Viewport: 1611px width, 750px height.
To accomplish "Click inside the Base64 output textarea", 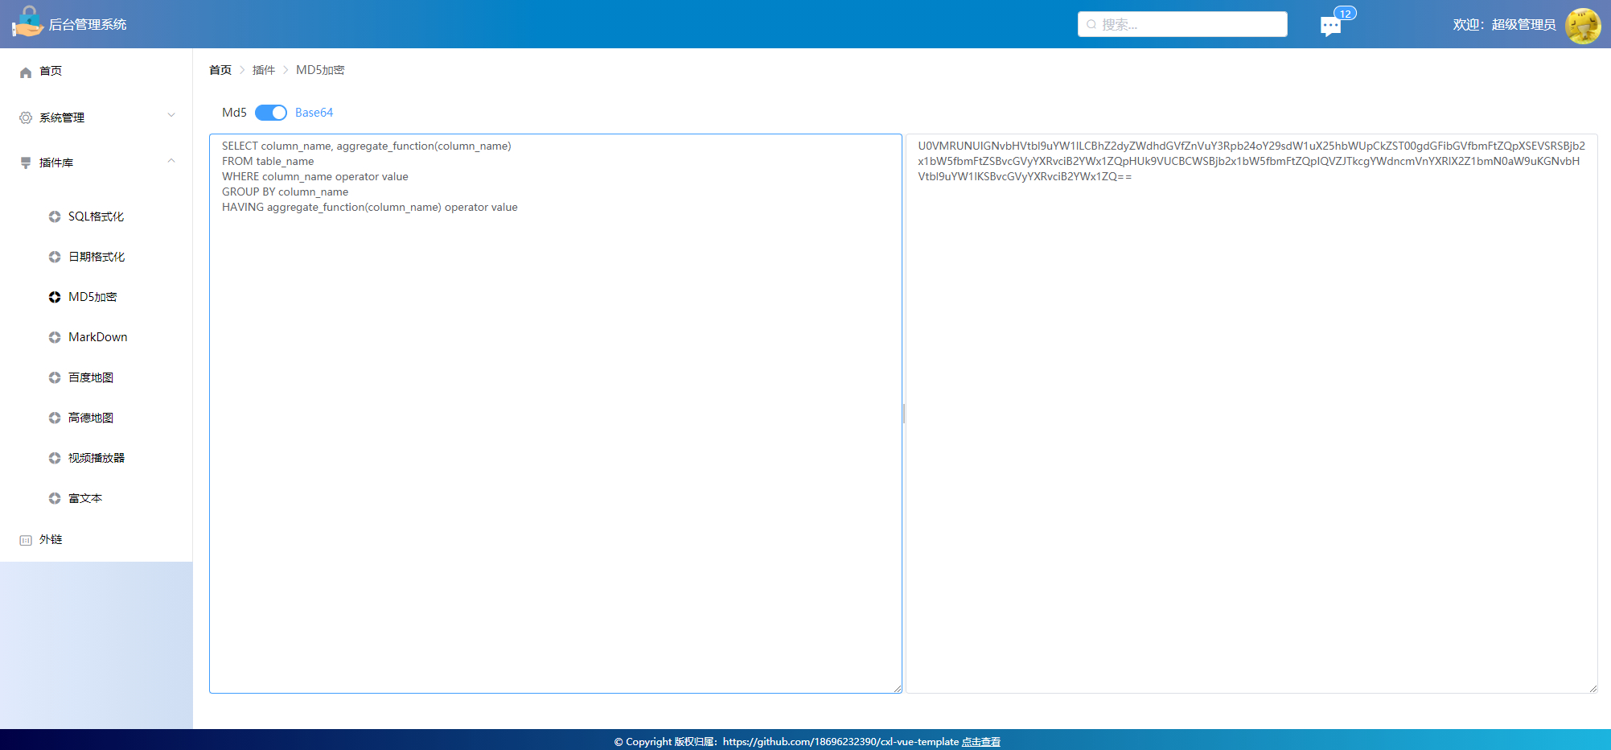I will 1251,414.
